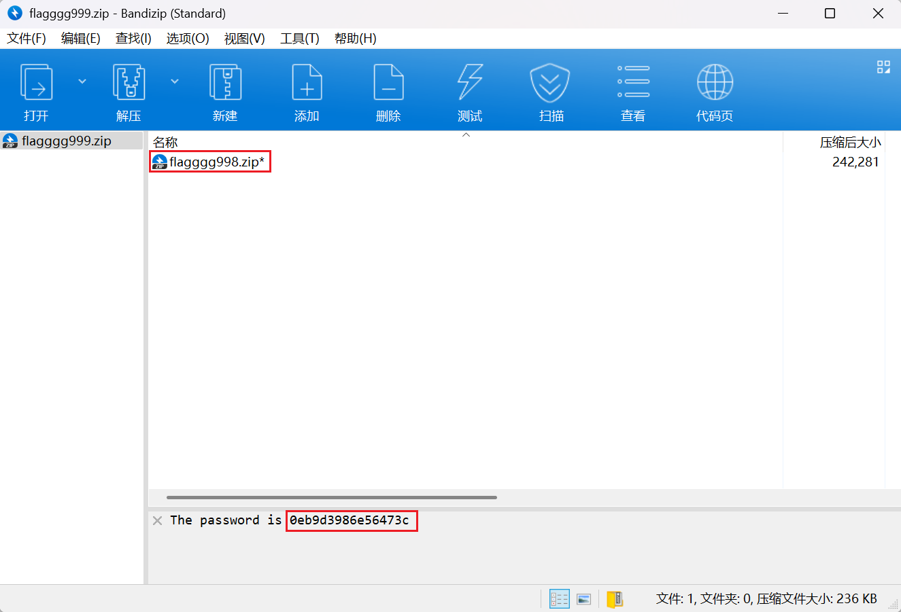Run the Test (测试) archive tool
This screenshot has width=901, height=612.
point(470,83)
